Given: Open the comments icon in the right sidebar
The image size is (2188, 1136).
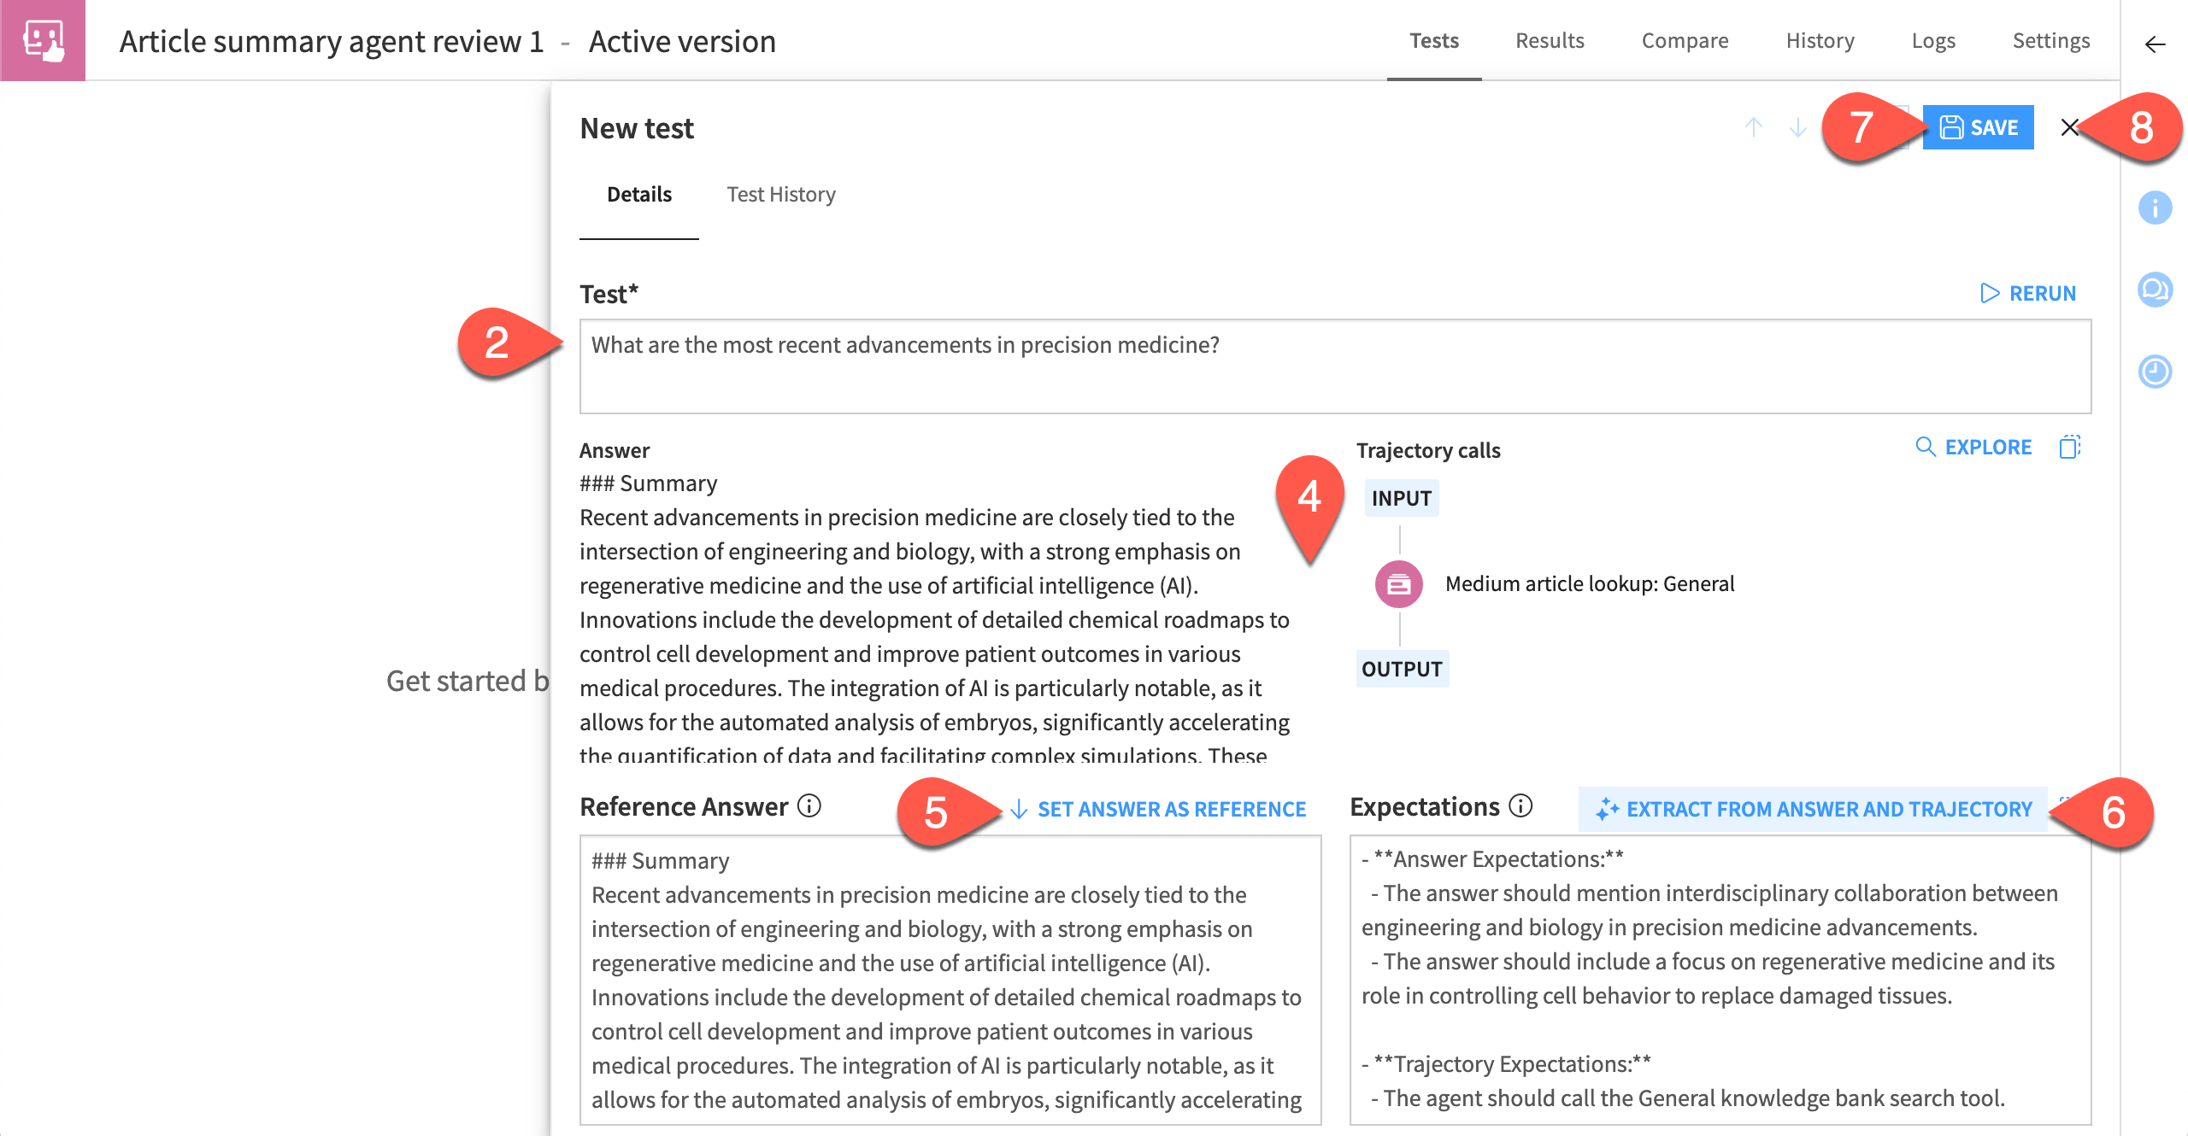Looking at the screenshot, I should tap(2156, 290).
